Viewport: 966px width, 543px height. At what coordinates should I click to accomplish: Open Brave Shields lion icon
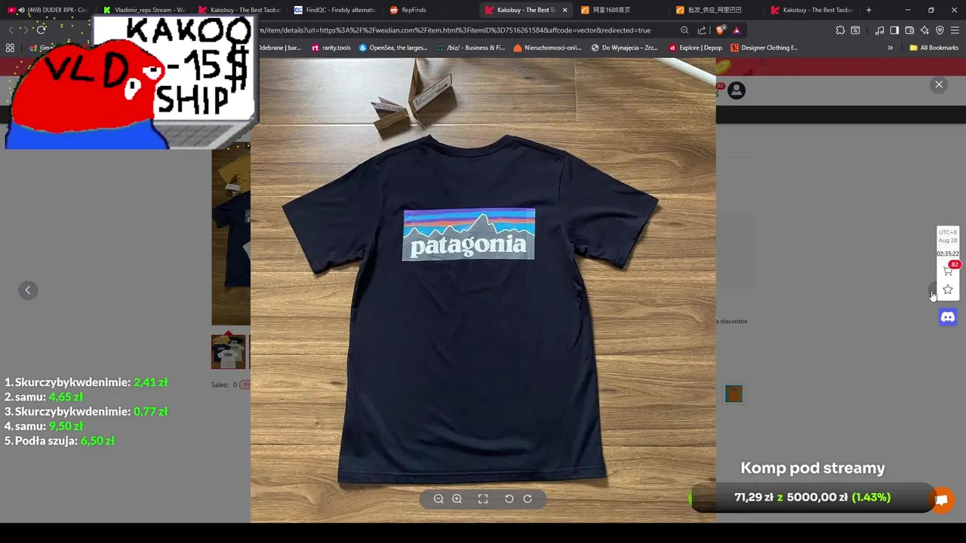click(720, 30)
